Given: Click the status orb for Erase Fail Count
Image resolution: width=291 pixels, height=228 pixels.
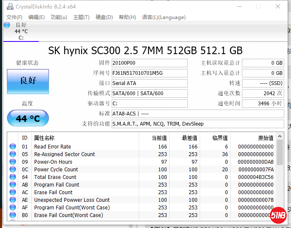Looking at the screenshot, I should click(x=13, y=192).
